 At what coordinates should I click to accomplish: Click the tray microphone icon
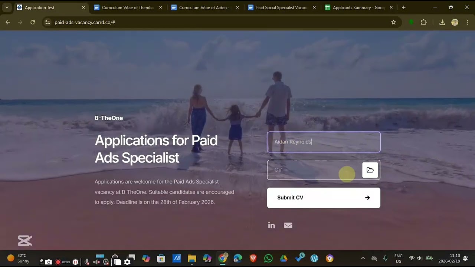(x=385, y=258)
